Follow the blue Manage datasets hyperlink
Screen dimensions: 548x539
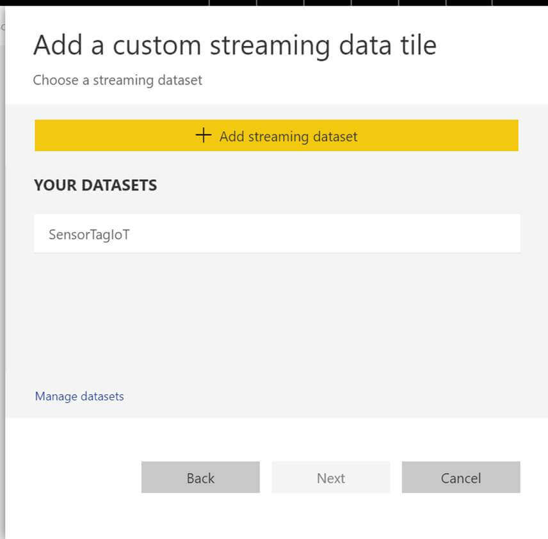(79, 396)
